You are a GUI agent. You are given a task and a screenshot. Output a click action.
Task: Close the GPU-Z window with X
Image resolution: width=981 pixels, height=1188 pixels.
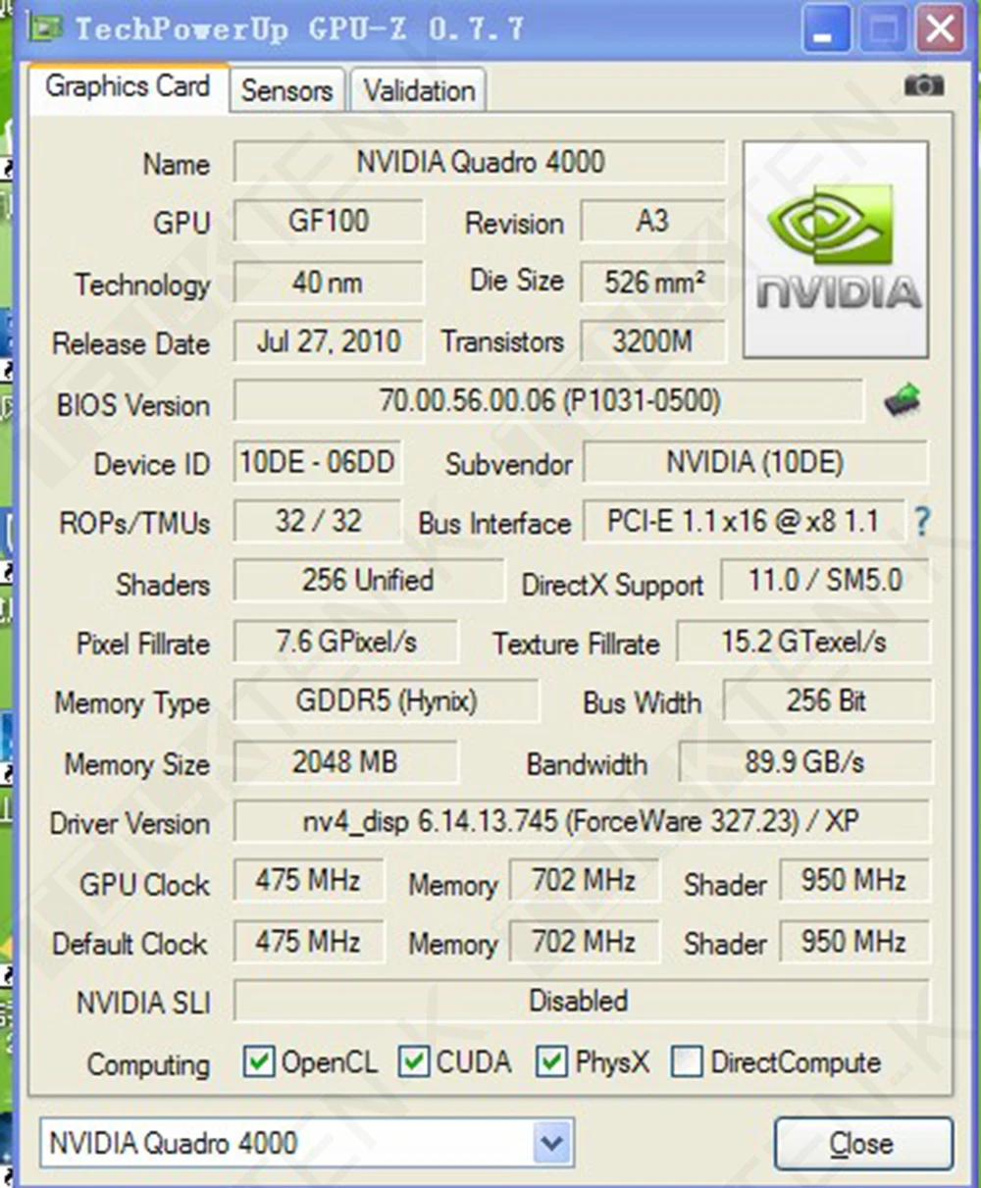(x=940, y=29)
